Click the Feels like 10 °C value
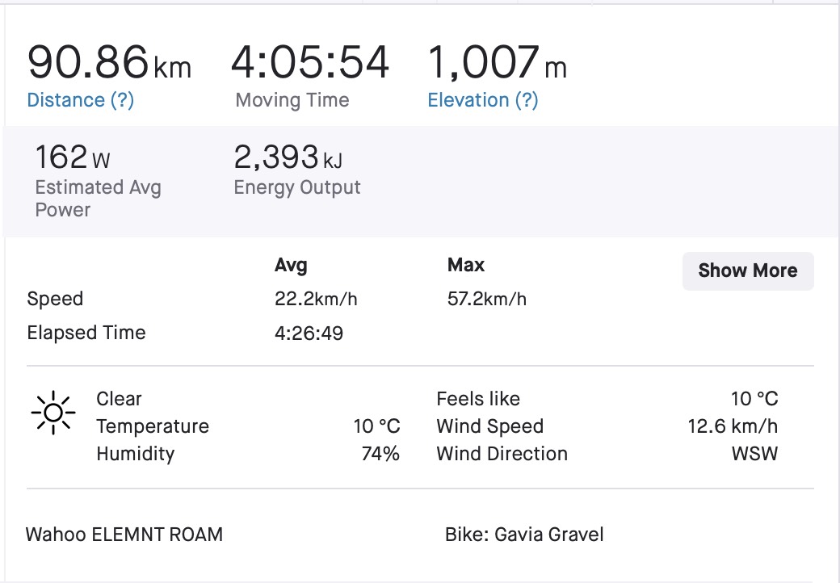 pyautogui.click(x=754, y=399)
